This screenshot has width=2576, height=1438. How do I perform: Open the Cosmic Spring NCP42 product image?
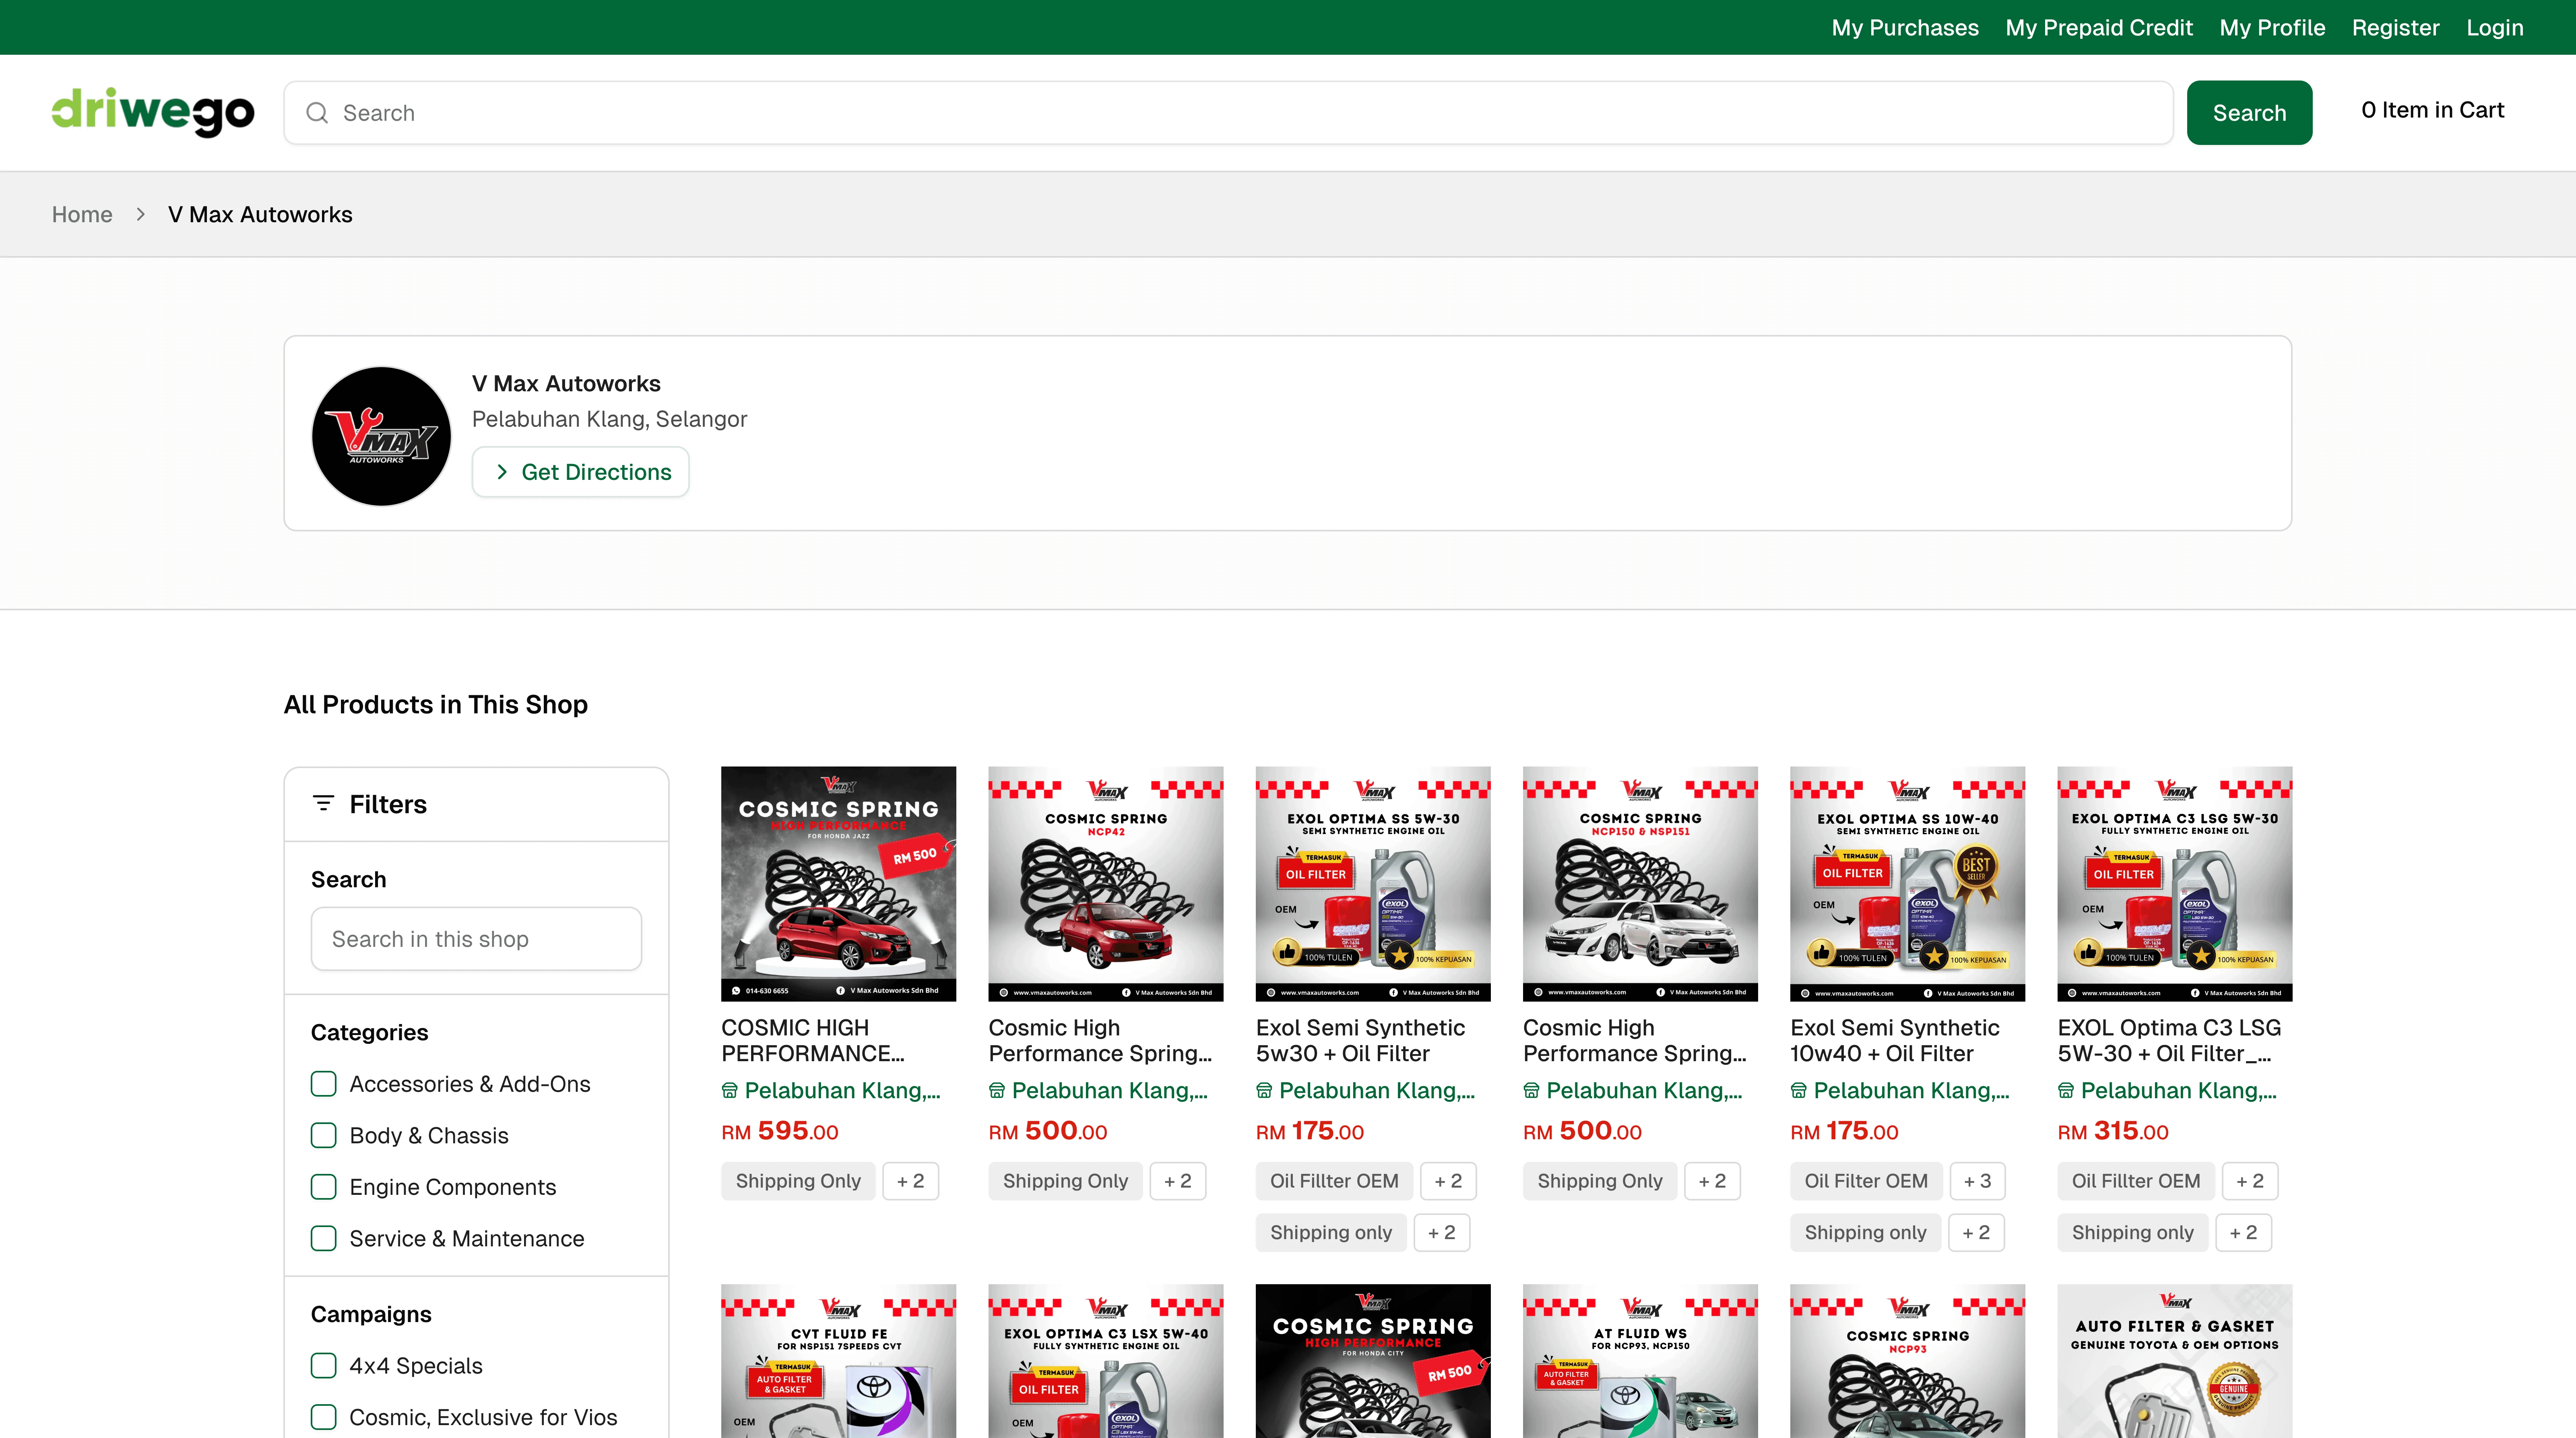click(x=1106, y=884)
